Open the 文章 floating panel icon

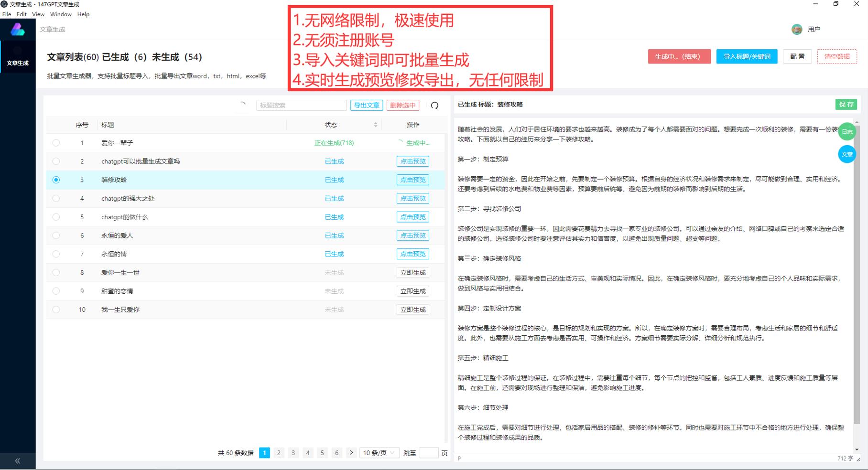click(846, 154)
